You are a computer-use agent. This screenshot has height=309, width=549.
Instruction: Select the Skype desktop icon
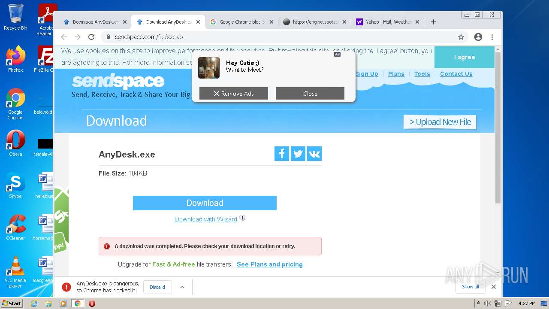tap(15, 185)
